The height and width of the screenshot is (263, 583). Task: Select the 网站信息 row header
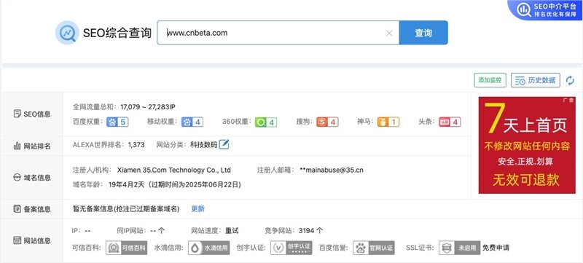(32, 240)
